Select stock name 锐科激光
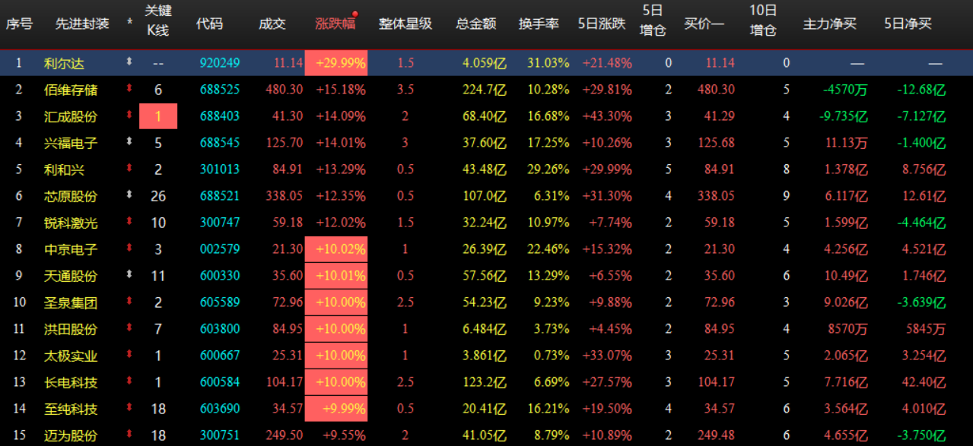The height and width of the screenshot is (446, 973). click(x=71, y=223)
